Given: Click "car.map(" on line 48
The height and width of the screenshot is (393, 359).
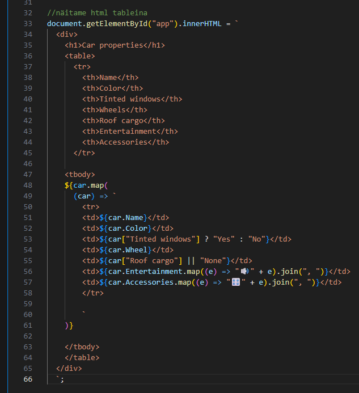Looking at the screenshot, I should click(x=91, y=185).
